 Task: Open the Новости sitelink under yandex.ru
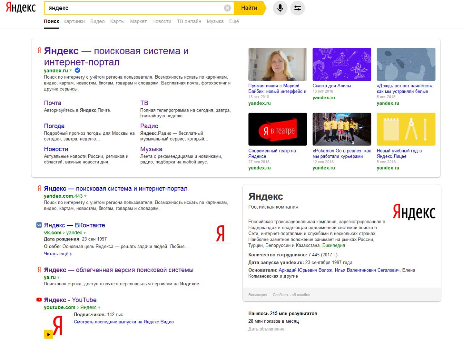[x=56, y=149]
